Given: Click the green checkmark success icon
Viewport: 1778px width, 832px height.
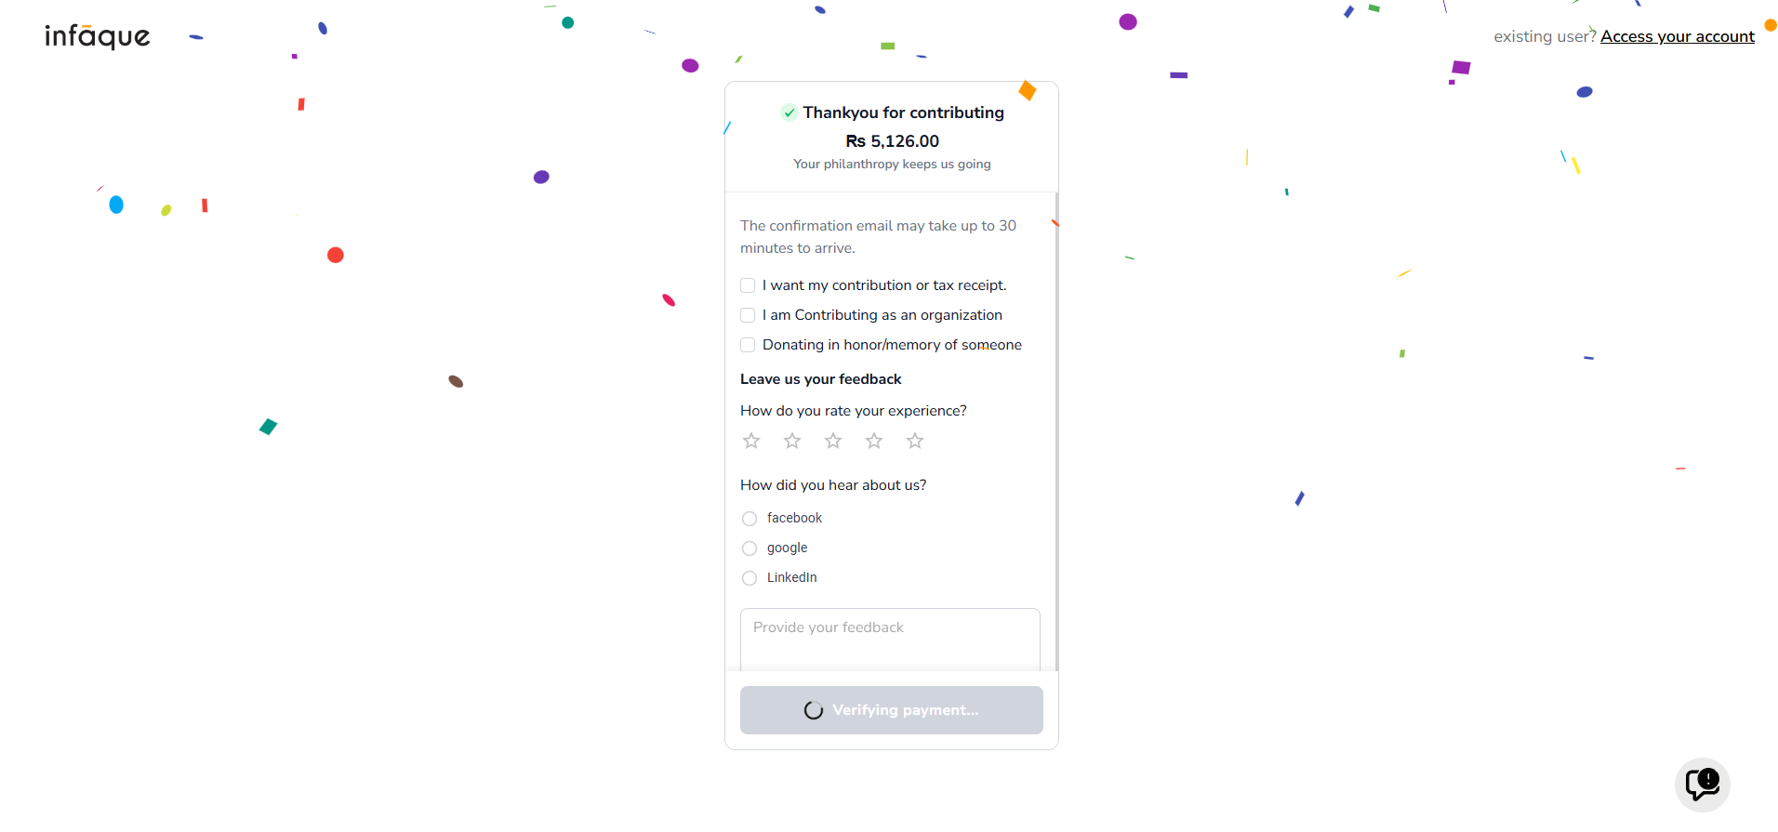Looking at the screenshot, I should (789, 112).
